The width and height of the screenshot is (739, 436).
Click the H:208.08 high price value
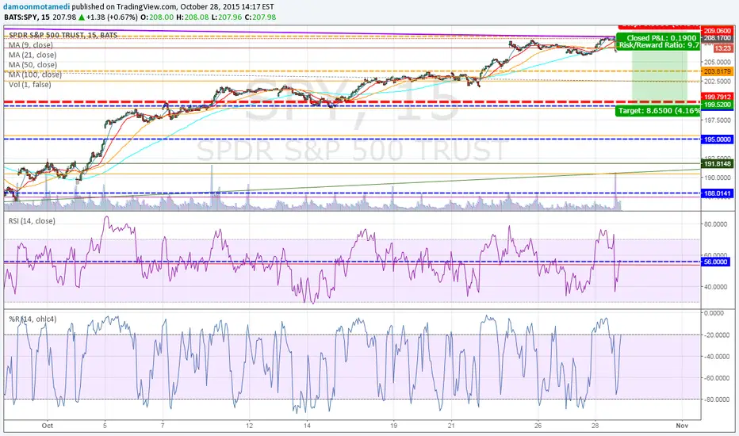click(191, 17)
